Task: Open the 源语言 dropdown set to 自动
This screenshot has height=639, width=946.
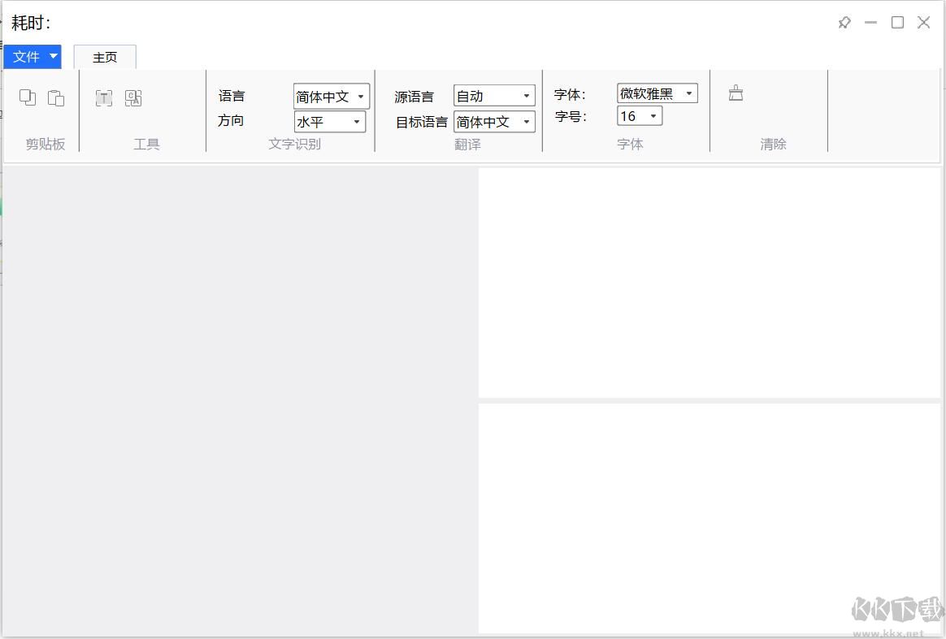Action: 525,95
